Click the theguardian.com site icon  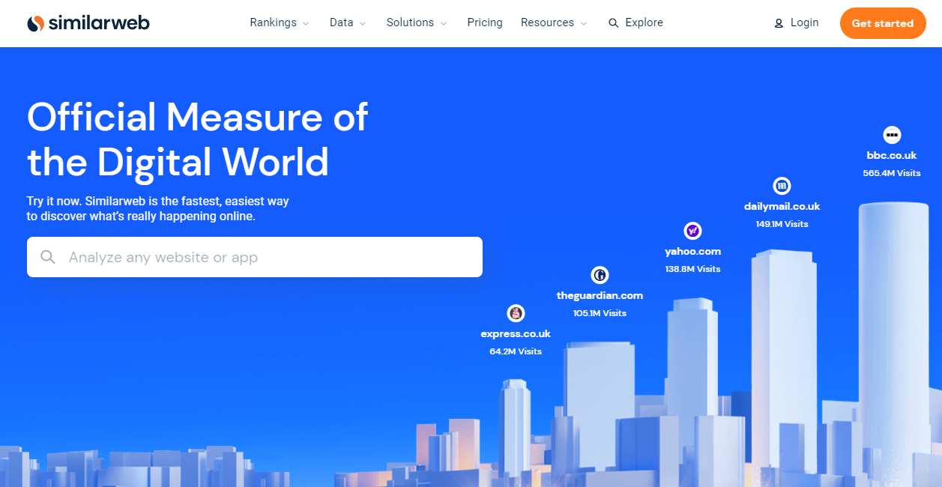point(600,275)
